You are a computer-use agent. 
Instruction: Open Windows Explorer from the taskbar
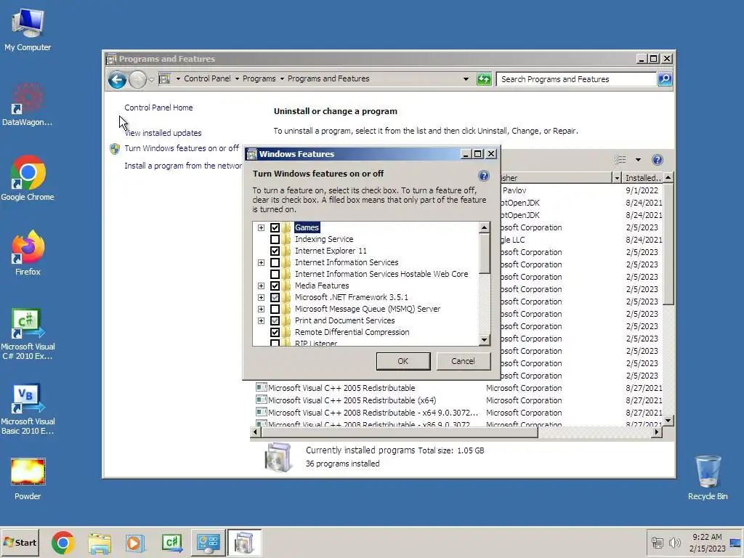tap(100, 543)
